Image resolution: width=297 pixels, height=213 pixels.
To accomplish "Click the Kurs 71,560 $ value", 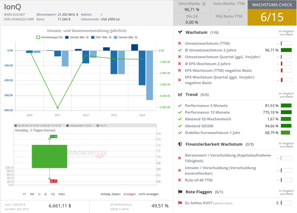I will tap(64, 19).
